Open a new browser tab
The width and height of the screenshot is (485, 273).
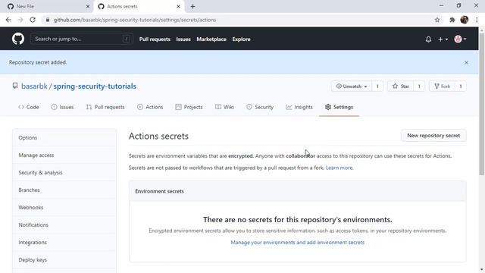(x=192, y=7)
